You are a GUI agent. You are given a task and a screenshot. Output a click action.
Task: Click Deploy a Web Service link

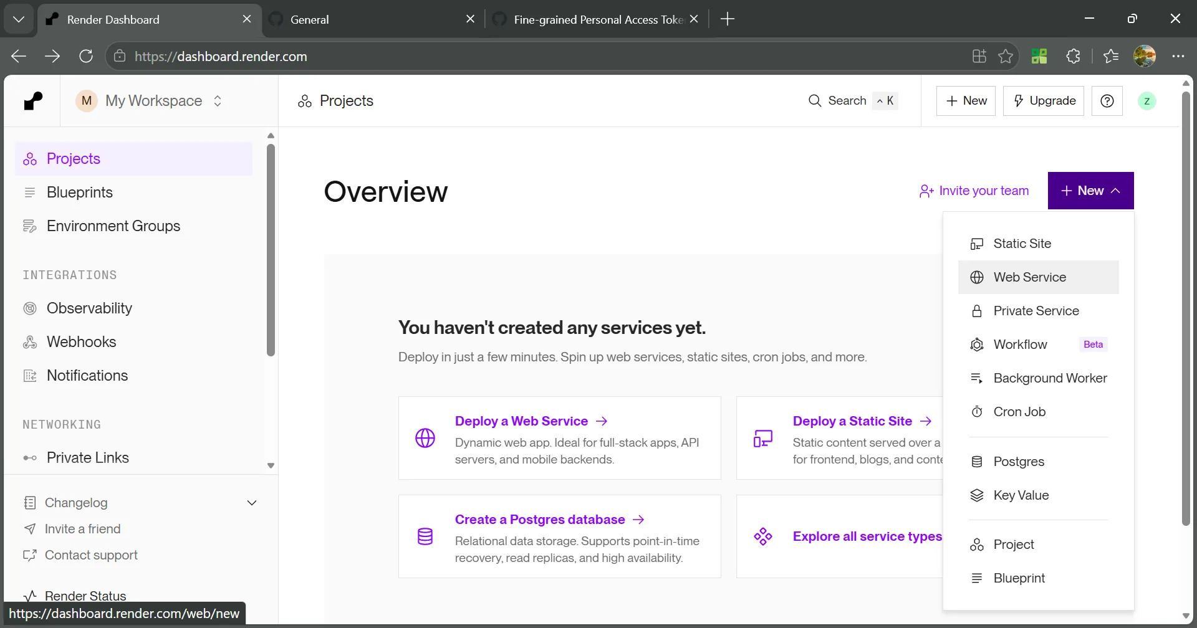(531, 421)
